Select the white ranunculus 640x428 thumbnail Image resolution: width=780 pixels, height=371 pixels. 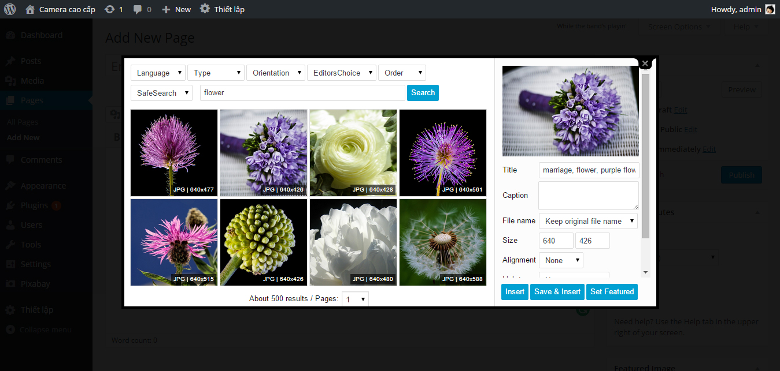pyautogui.click(x=353, y=153)
